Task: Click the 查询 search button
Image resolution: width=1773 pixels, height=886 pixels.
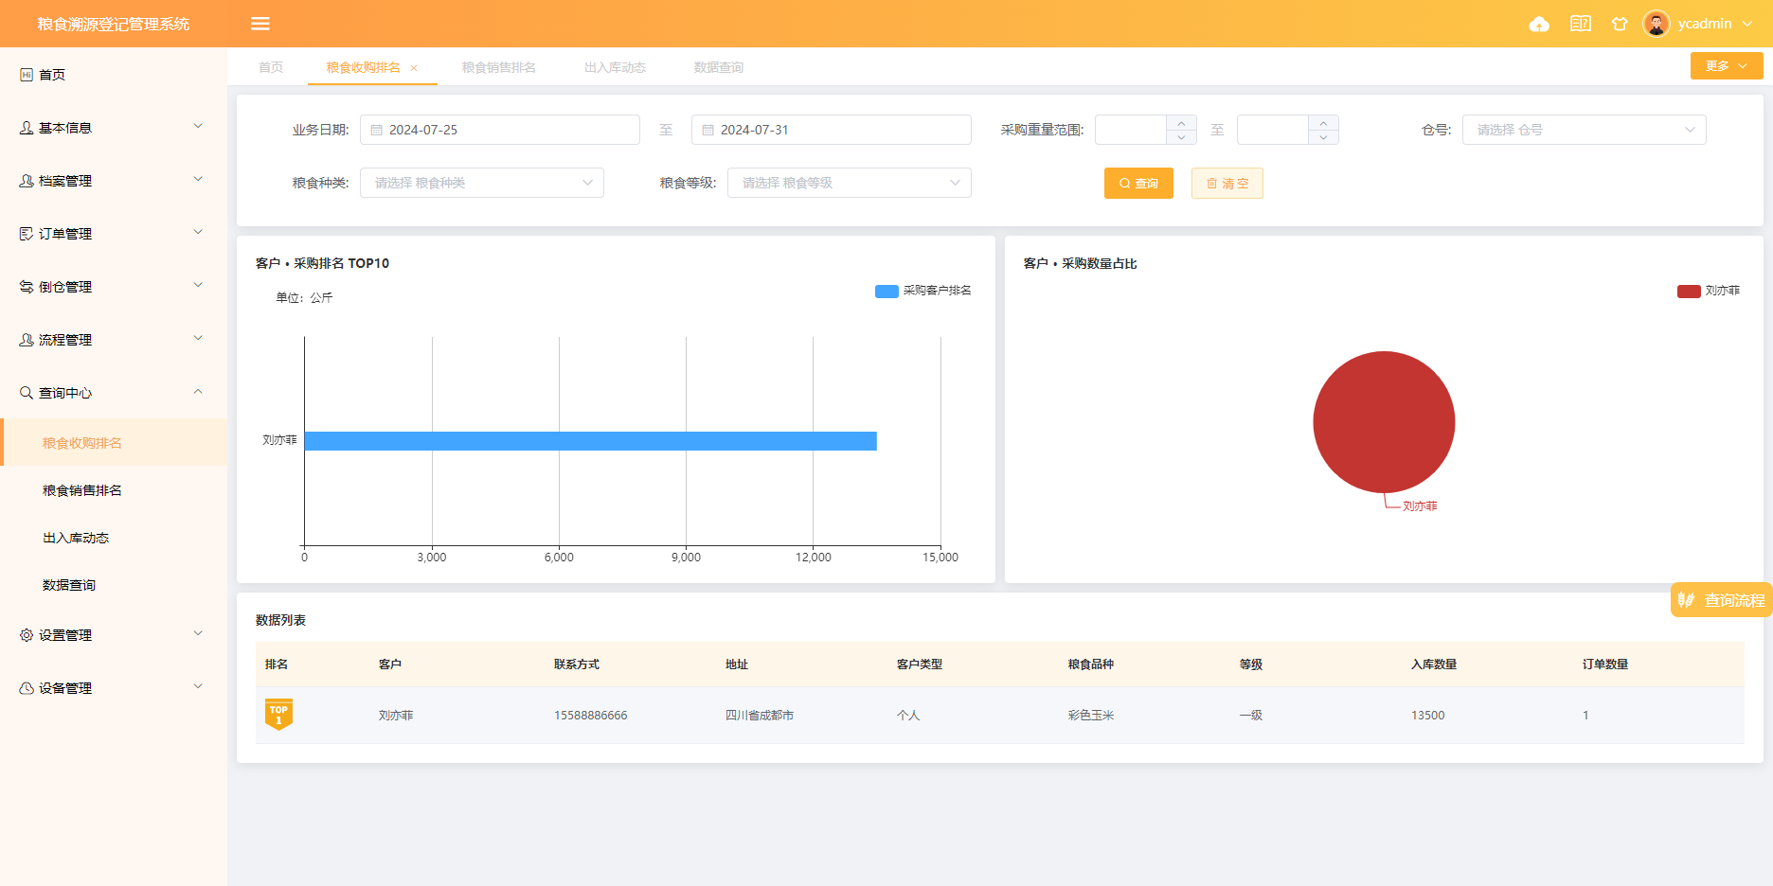Action: 1138,184
